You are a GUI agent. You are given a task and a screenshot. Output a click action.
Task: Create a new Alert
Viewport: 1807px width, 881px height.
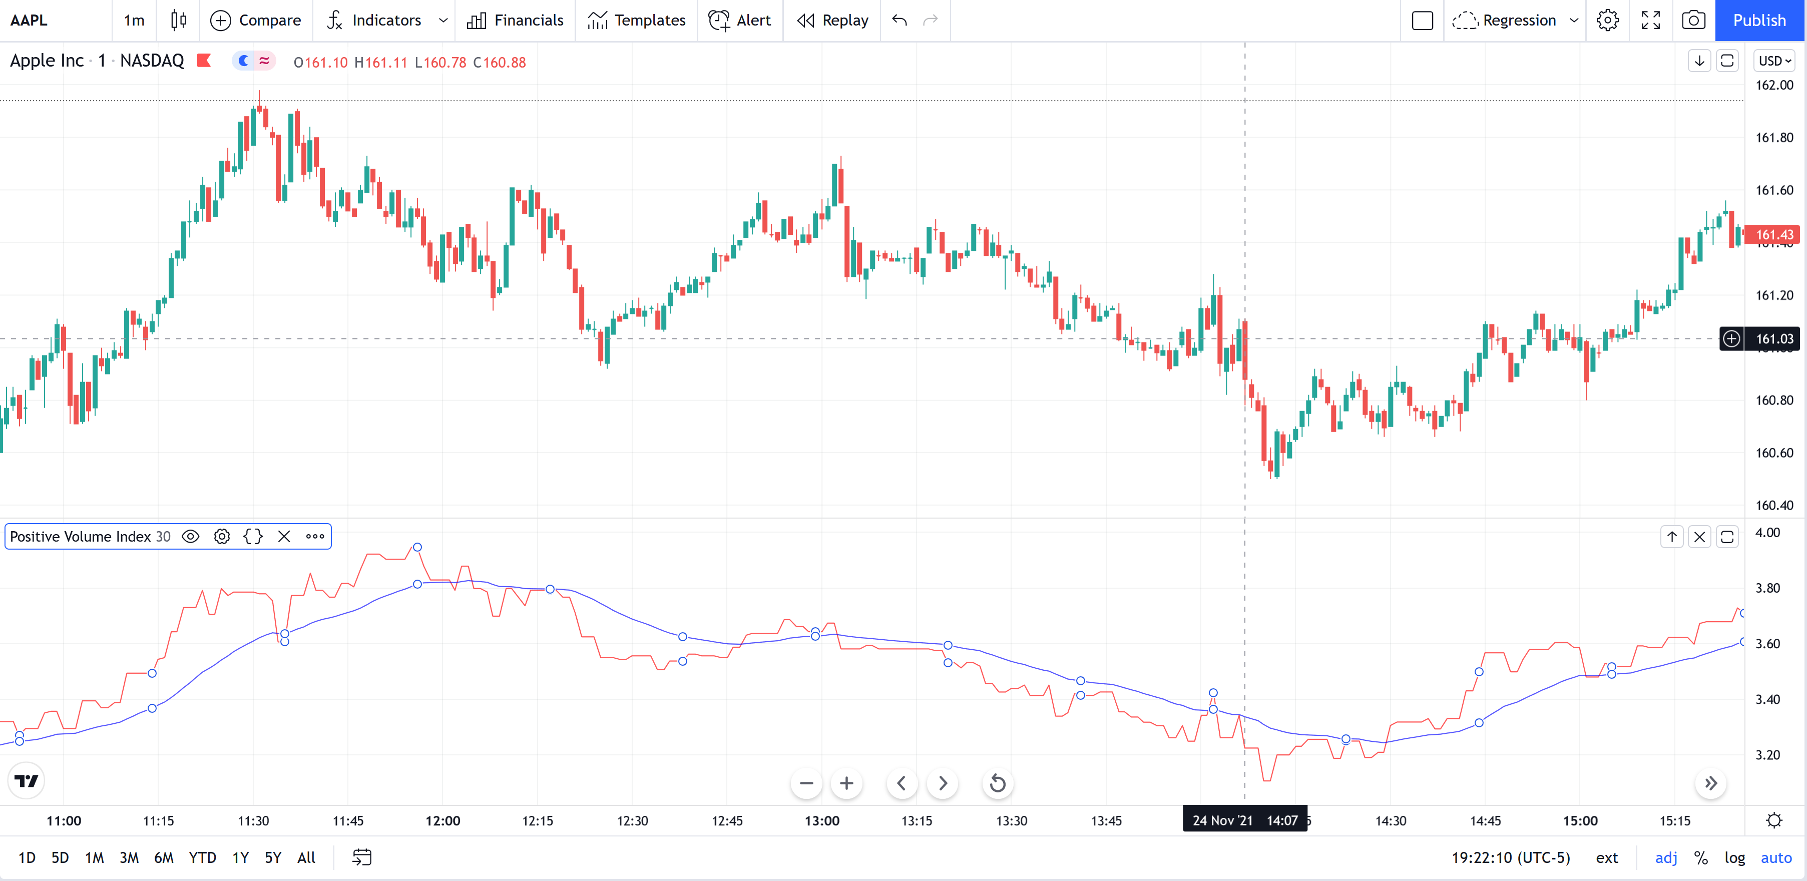pos(739,21)
